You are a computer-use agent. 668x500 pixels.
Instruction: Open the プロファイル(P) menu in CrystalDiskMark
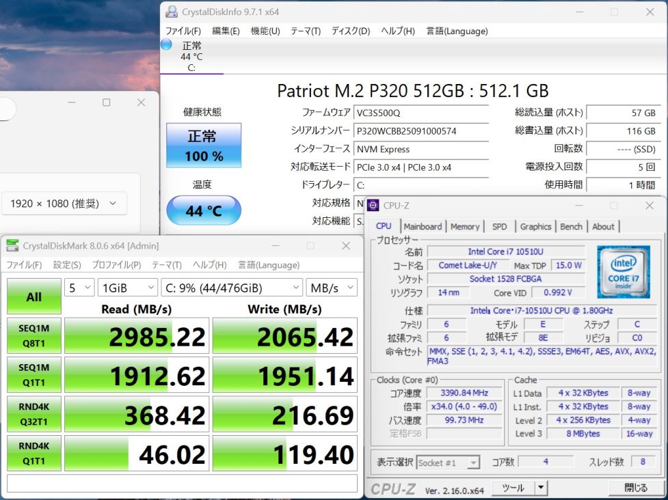116,265
